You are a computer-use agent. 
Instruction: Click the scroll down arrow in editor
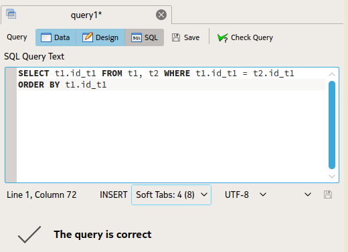(x=332, y=176)
